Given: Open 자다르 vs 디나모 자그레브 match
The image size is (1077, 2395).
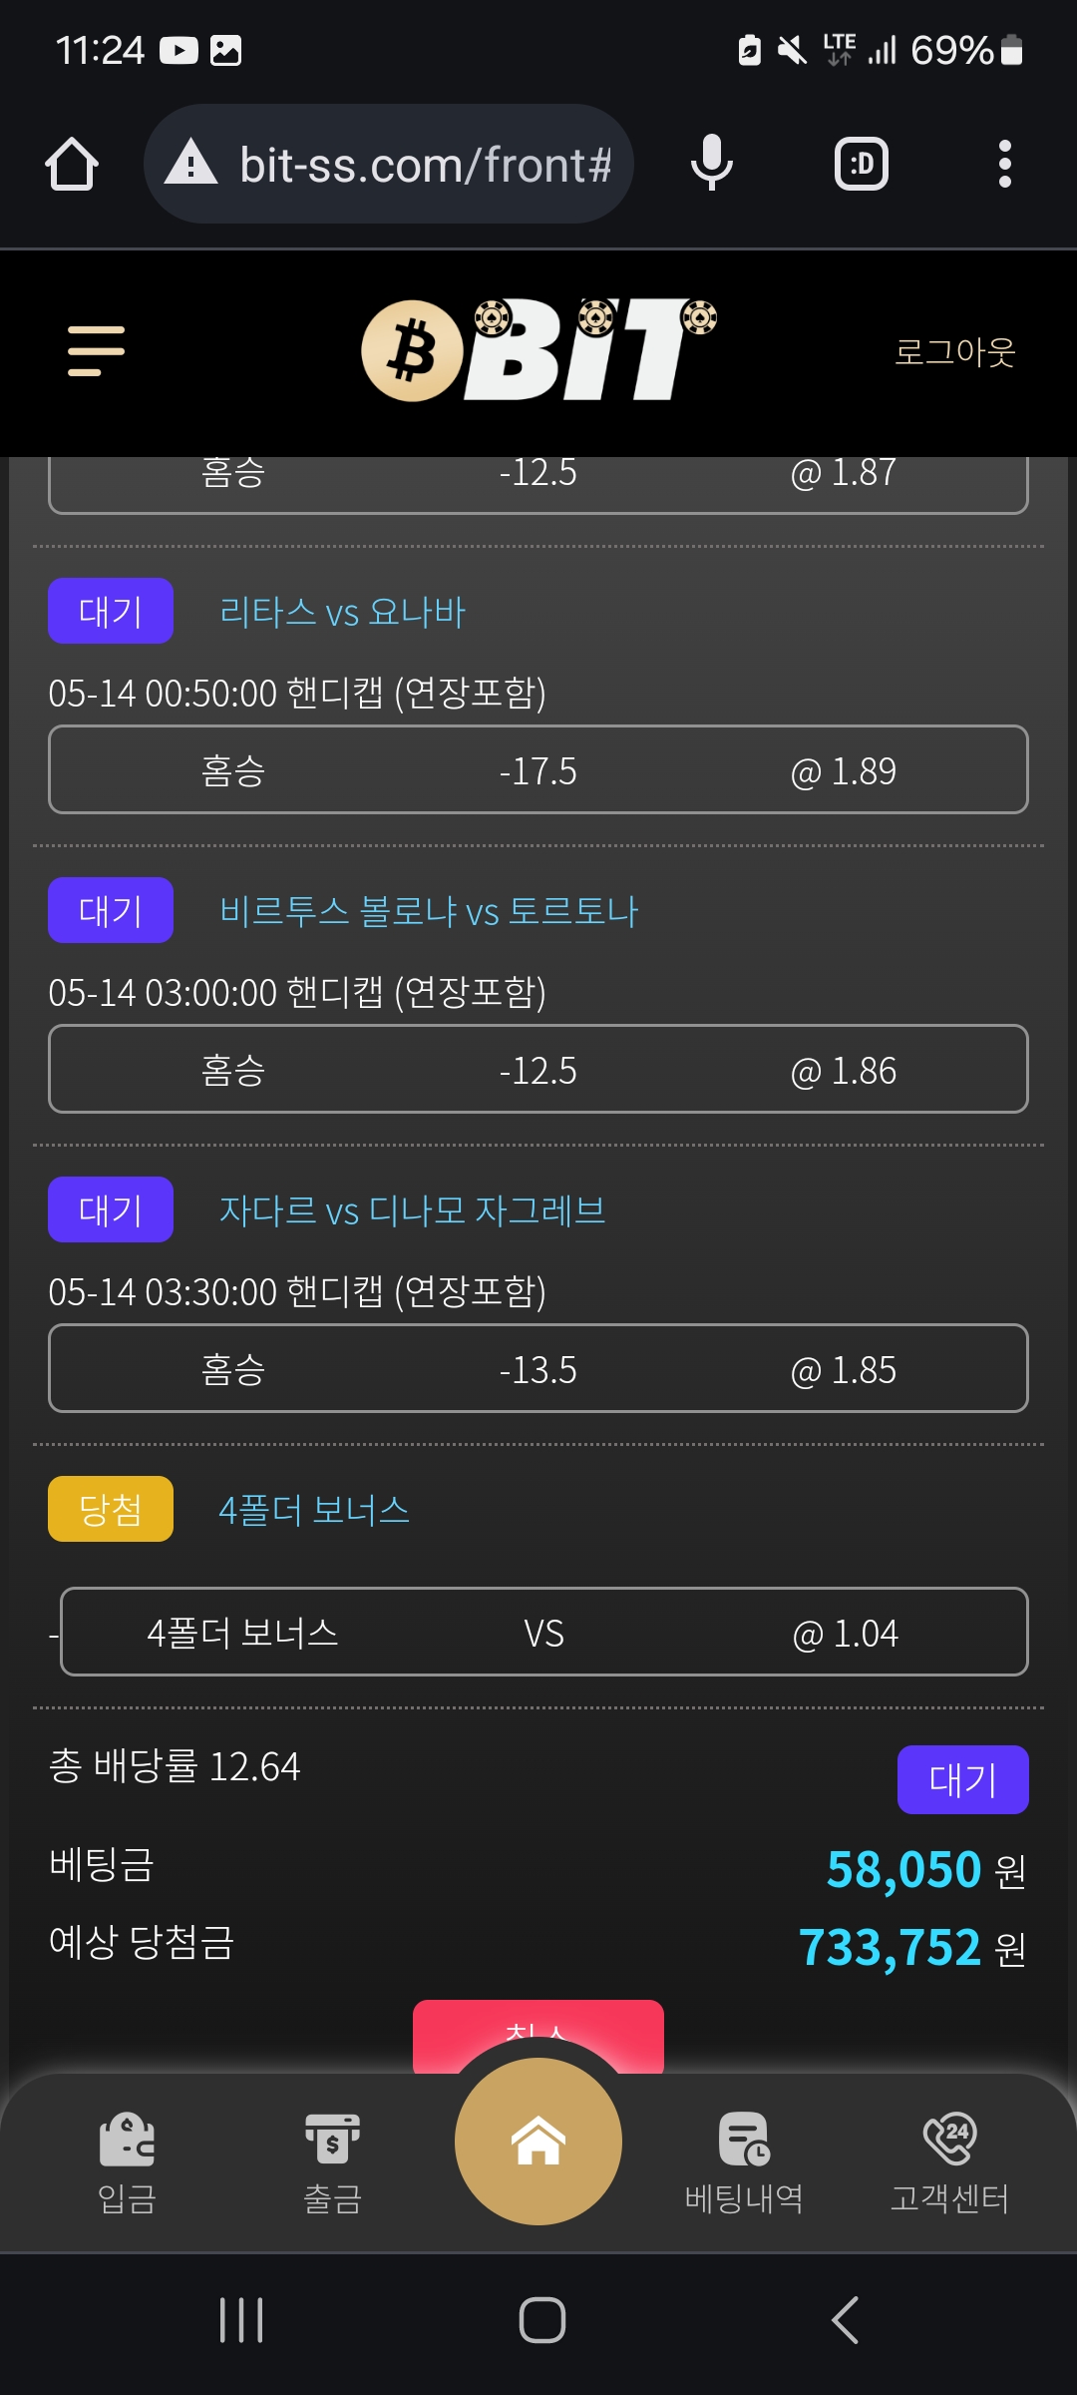Looking at the screenshot, I should click(x=412, y=1210).
